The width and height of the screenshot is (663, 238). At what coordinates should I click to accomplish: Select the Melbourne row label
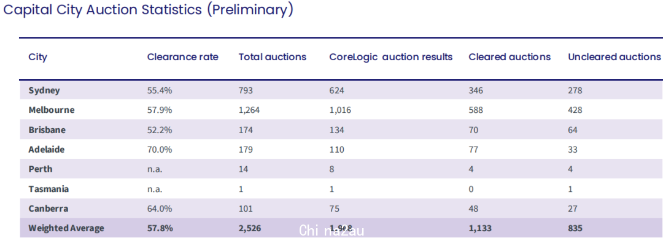[52, 110]
